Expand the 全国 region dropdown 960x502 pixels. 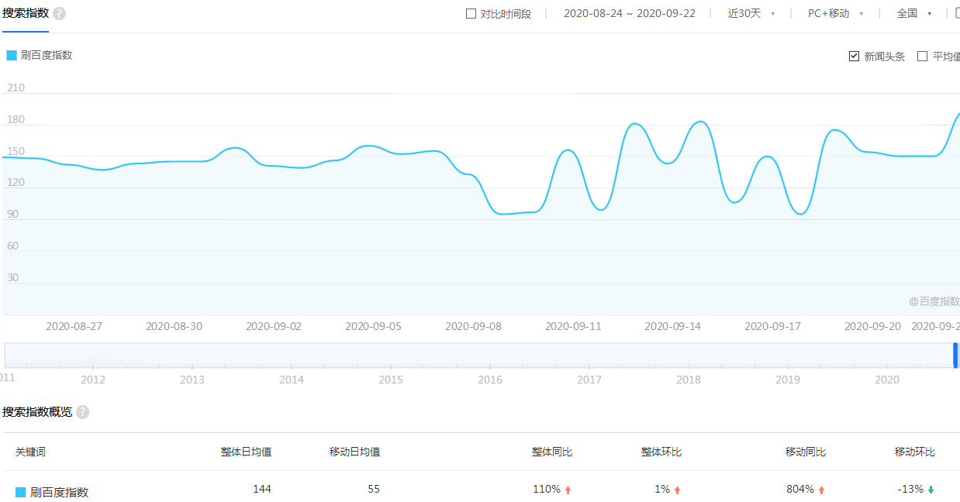pyautogui.click(x=913, y=14)
